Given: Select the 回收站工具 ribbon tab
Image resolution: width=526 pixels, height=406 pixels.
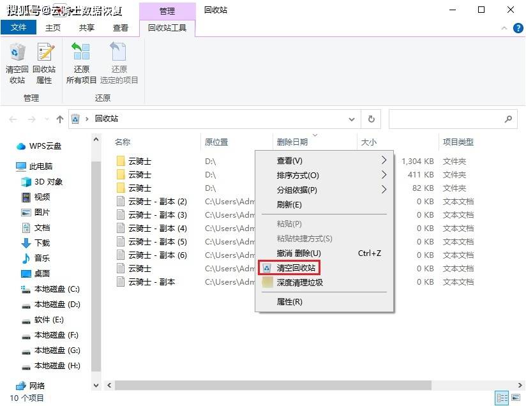Looking at the screenshot, I should point(167,27).
